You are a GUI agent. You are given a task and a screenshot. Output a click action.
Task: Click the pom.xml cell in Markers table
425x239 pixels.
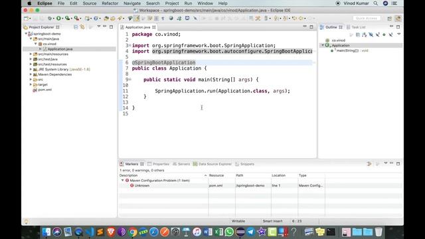coord(216,186)
